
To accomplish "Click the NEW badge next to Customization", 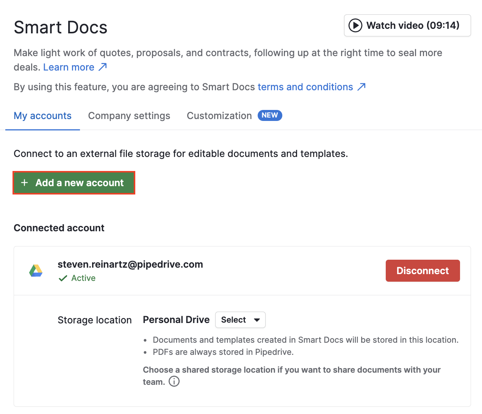I will [270, 115].
